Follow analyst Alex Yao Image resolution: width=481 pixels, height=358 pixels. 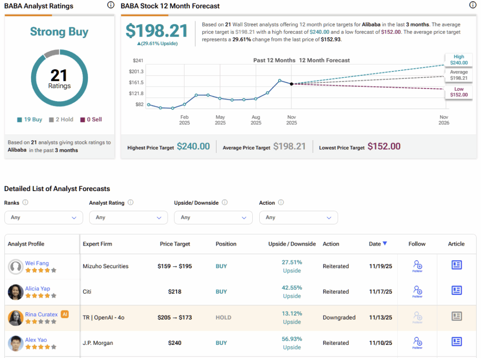[x=417, y=342]
